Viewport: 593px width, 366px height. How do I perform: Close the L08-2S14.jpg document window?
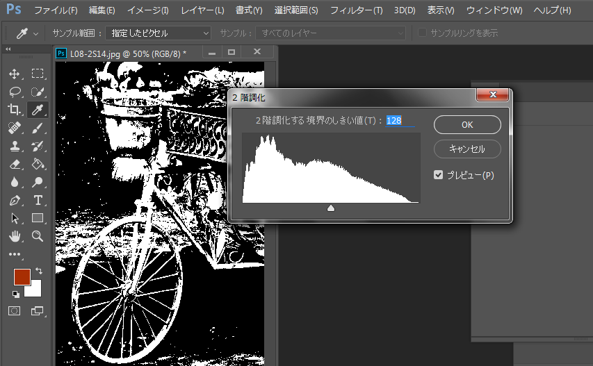point(257,52)
